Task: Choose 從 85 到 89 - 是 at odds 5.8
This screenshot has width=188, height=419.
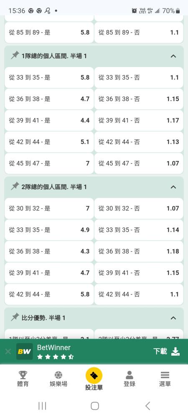Action: (49, 32)
